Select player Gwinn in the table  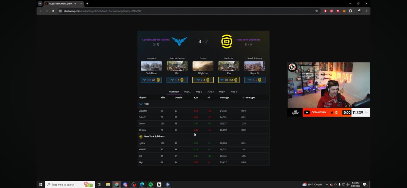point(142,124)
